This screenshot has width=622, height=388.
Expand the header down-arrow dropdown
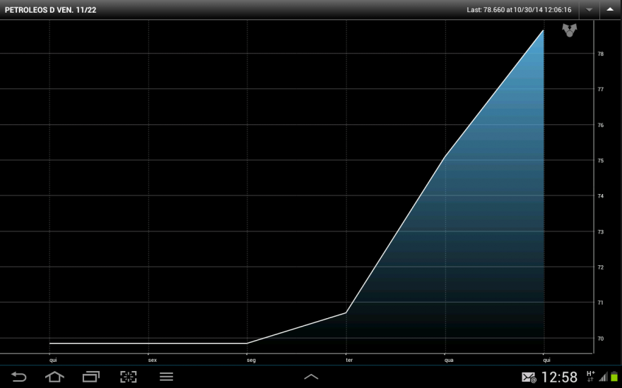click(x=589, y=9)
